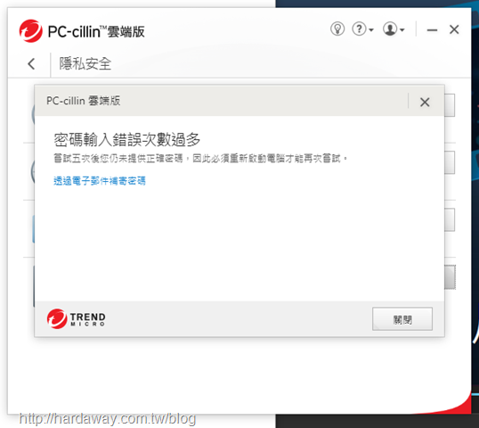Open the lightbulb tips icon

(x=337, y=29)
